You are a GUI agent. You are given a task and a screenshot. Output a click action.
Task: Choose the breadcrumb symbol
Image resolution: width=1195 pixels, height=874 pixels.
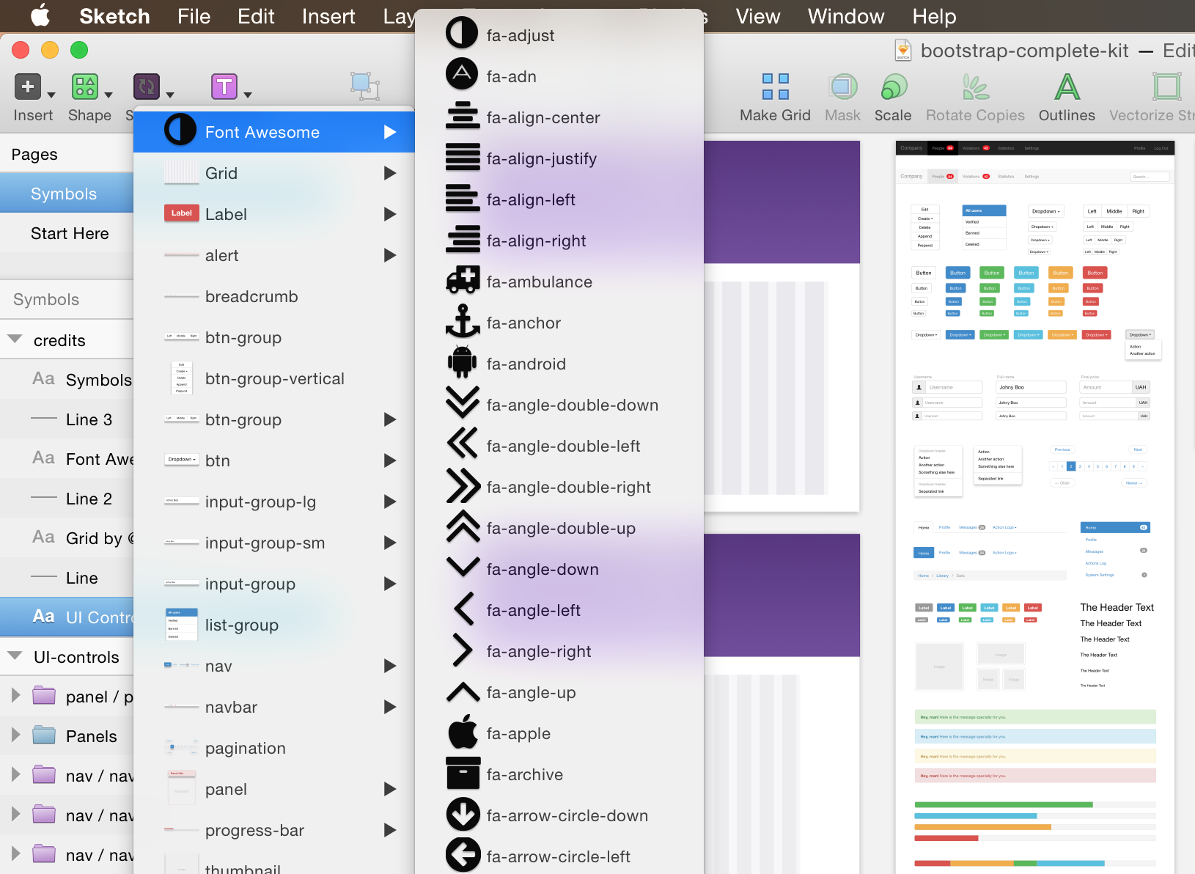click(x=274, y=296)
